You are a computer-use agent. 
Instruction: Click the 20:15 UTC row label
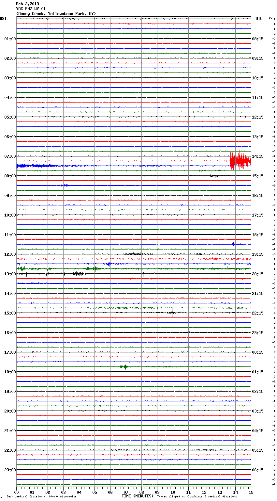click(258, 274)
